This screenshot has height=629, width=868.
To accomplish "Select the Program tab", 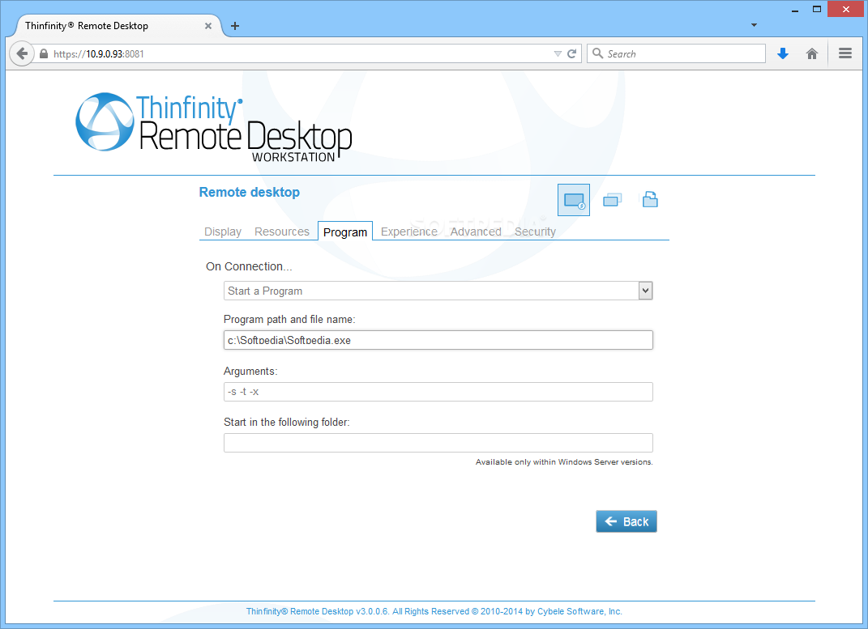I will pos(345,232).
